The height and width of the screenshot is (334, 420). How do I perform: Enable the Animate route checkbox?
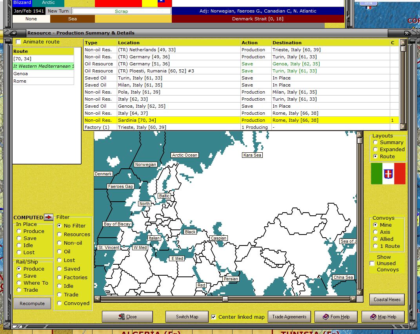tap(18, 42)
